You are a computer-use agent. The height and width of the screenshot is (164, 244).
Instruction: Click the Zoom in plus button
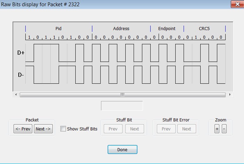(x=217, y=129)
